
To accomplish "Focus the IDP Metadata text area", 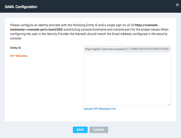I will 127,80.
